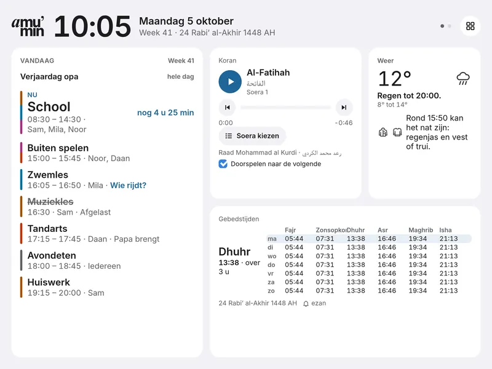
Task: Seek along the Koran playback progress bar
Action: 285,107
